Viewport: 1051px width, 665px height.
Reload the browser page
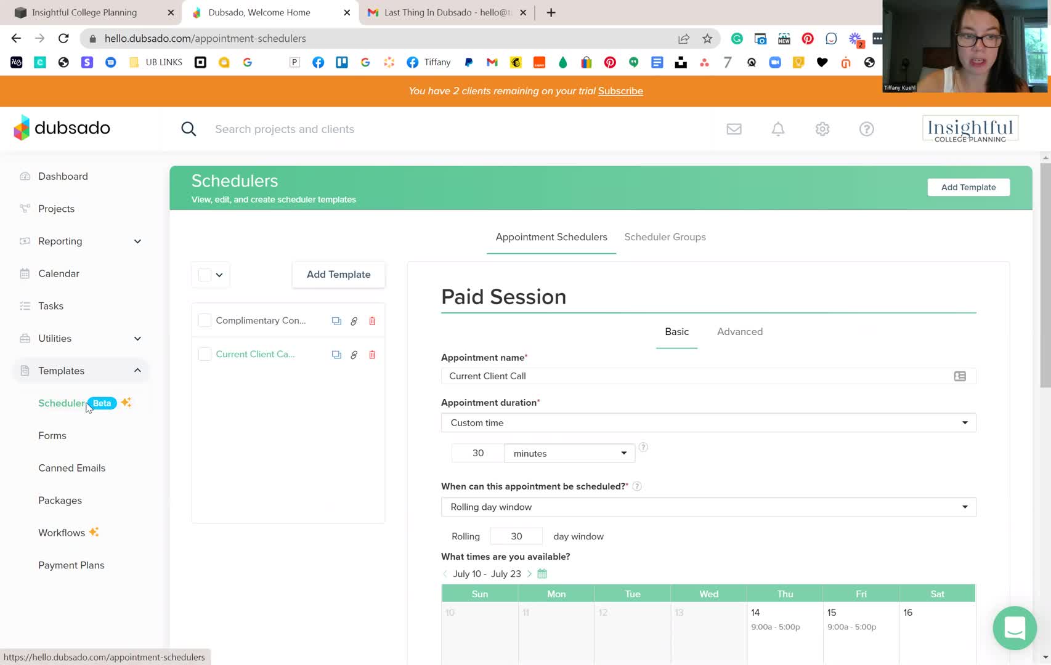(63, 38)
